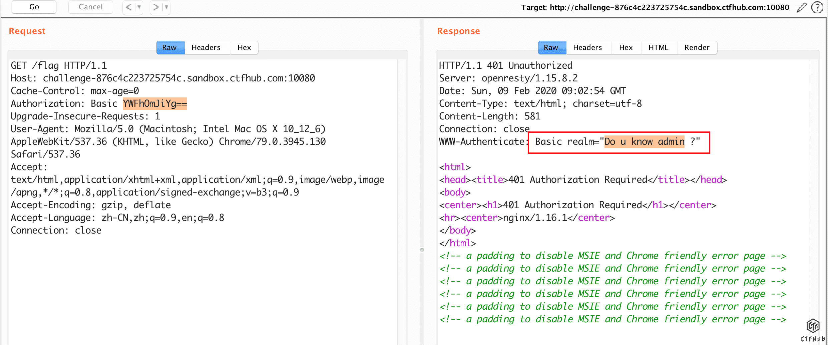Click the request's Connection: close line

(x=56, y=231)
